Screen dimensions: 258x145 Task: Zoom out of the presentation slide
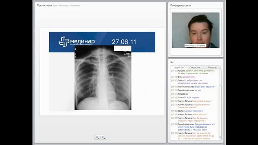104,137
